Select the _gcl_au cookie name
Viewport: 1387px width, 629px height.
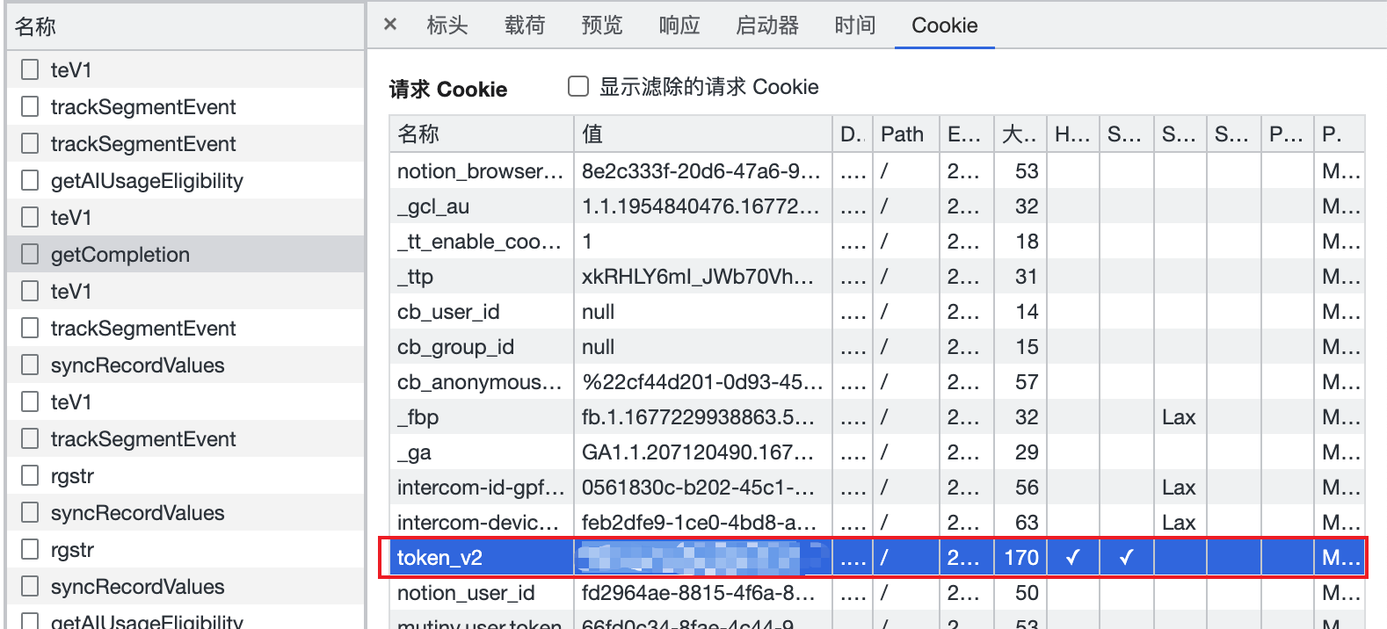pos(433,206)
